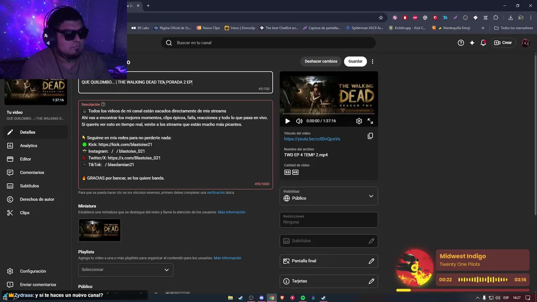This screenshot has width=537, height=302.
Task: Open the notification center in the taskbar
Action: coord(528,298)
